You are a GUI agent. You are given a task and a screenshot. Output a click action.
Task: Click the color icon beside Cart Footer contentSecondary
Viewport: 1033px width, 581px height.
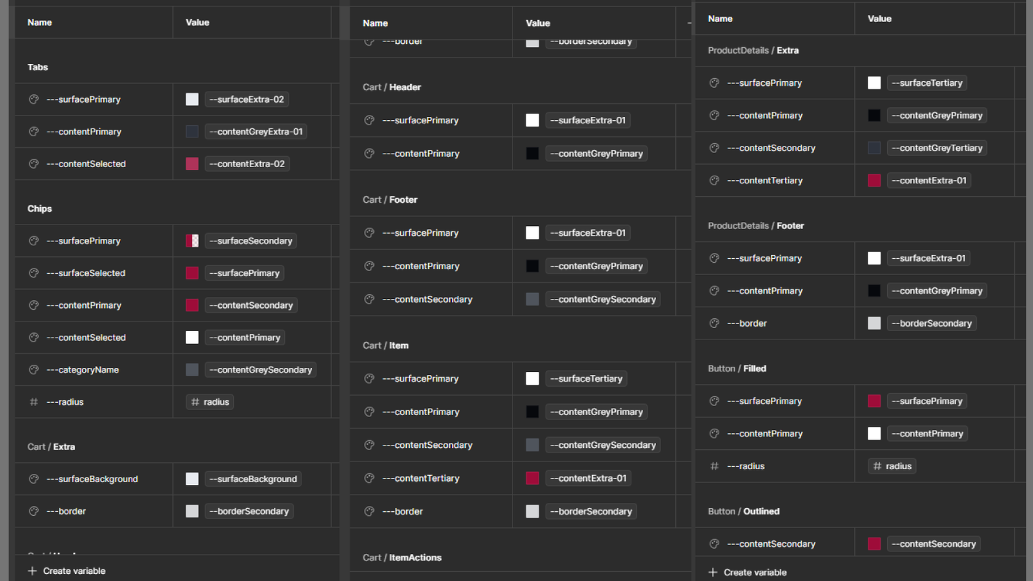[x=369, y=300]
